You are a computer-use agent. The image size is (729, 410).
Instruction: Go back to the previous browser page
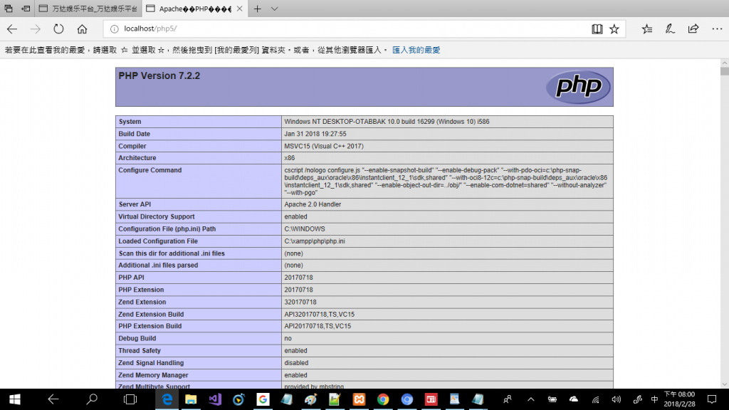pos(12,28)
